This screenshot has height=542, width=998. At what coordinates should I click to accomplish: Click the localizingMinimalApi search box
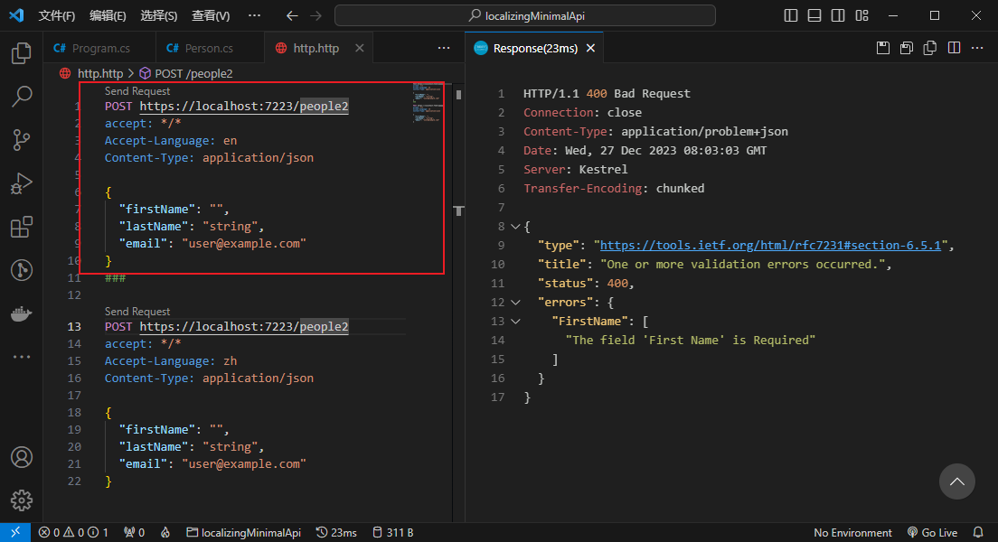point(524,15)
